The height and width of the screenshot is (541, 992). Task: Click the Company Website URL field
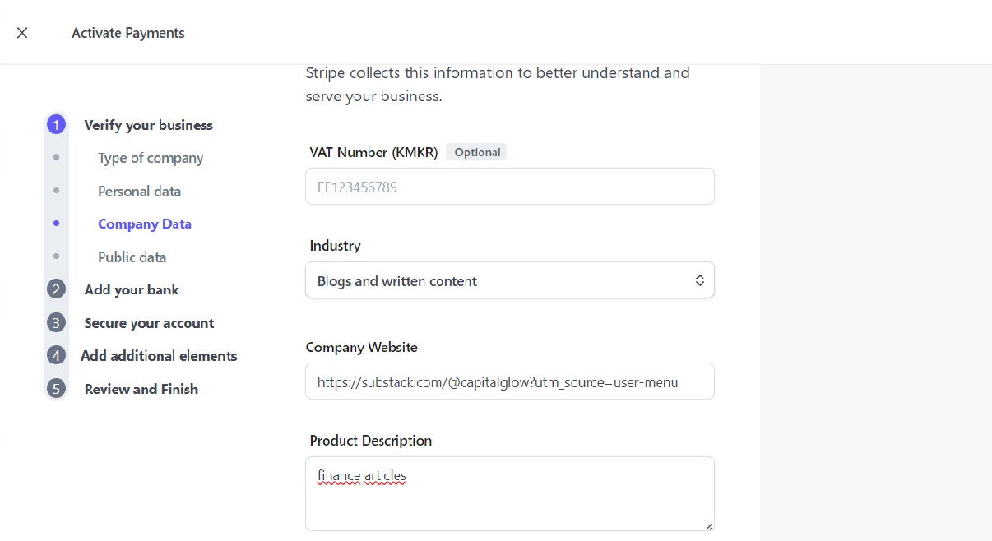click(509, 381)
